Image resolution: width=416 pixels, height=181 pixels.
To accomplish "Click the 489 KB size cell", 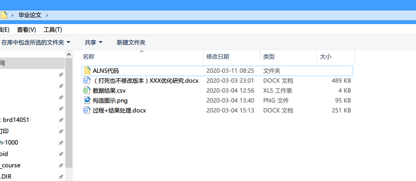I will pos(341,80).
